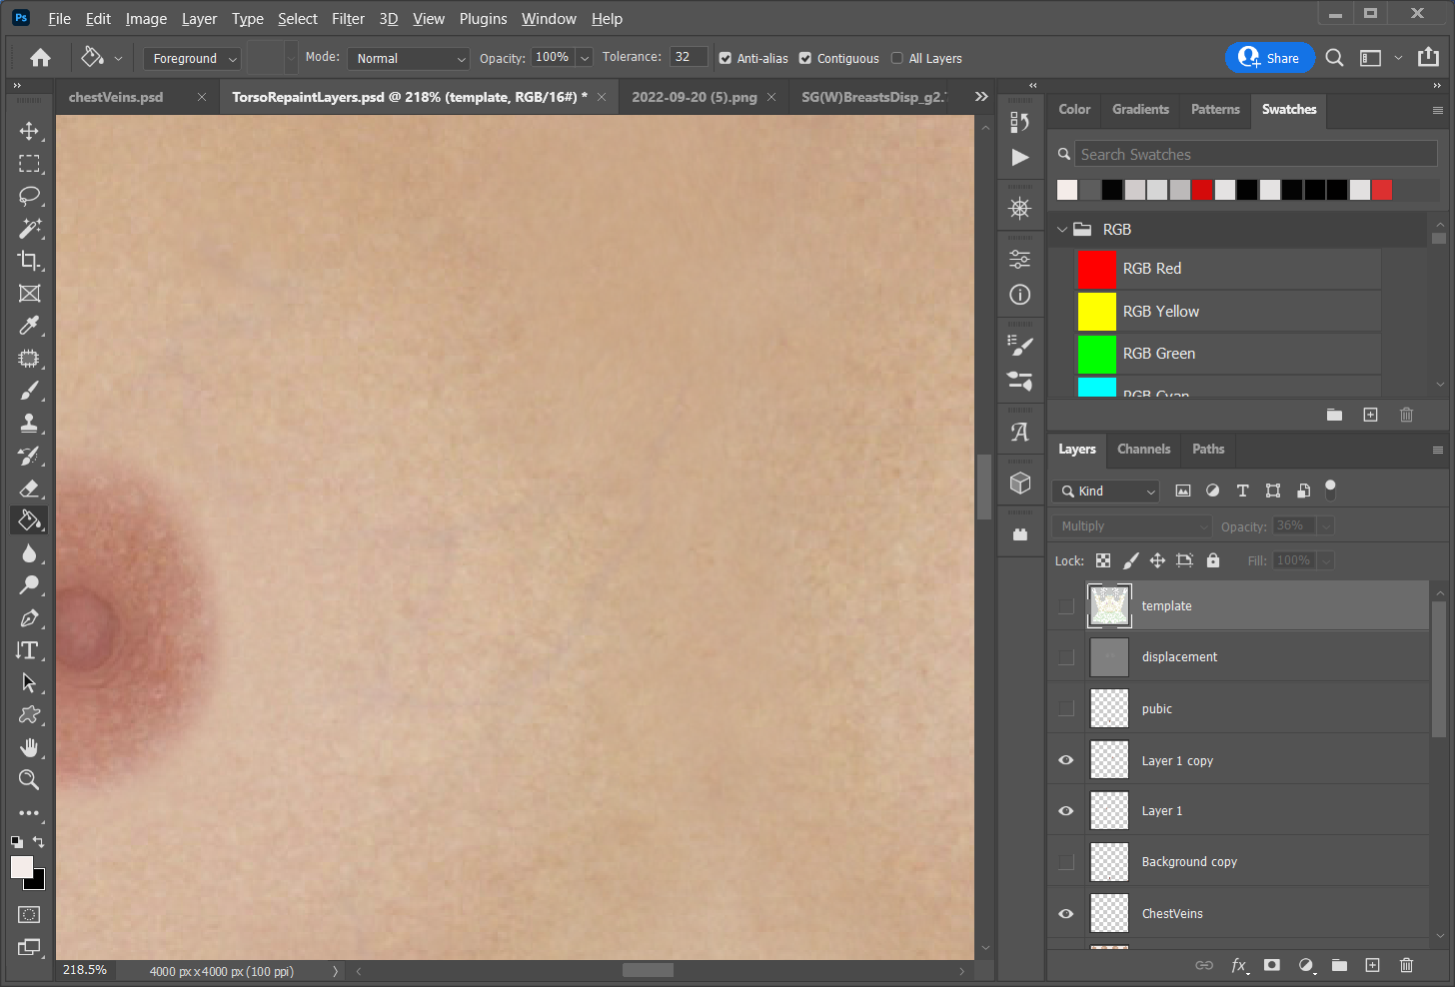Select the Eraser tool
This screenshot has height=987, width=1455.
pyautogui.click(x=29, y=488)
